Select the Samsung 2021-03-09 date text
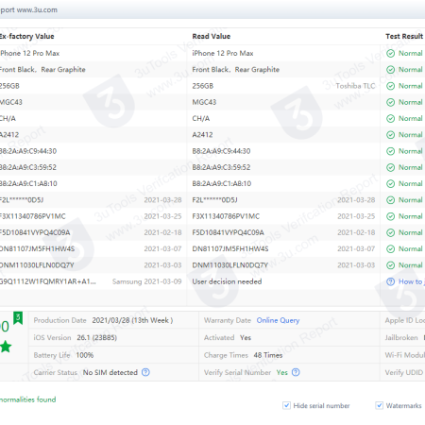 tap(147, 281)
